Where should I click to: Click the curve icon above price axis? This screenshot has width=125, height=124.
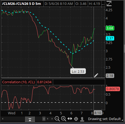[x=109, y=3]
